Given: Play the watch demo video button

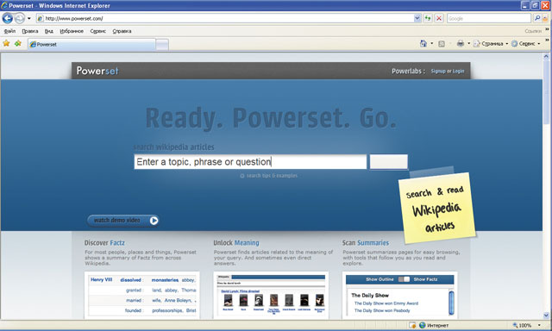Looking at the screenshot, I should (x=122, y=220).
